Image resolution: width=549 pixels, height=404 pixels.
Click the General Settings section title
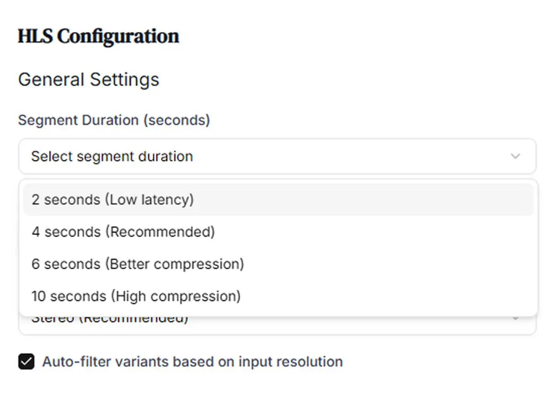[88, 80]
